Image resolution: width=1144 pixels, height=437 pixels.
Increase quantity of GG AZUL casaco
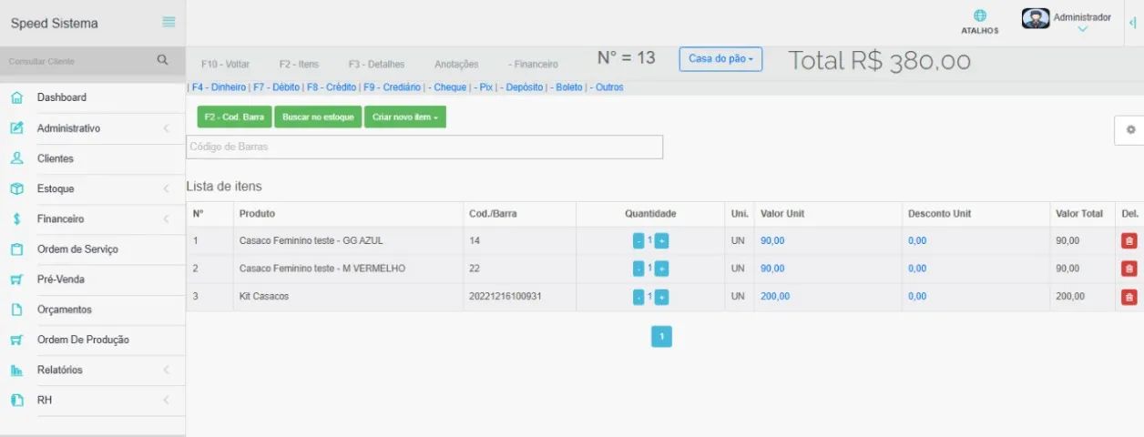click(x=661, y=241)
